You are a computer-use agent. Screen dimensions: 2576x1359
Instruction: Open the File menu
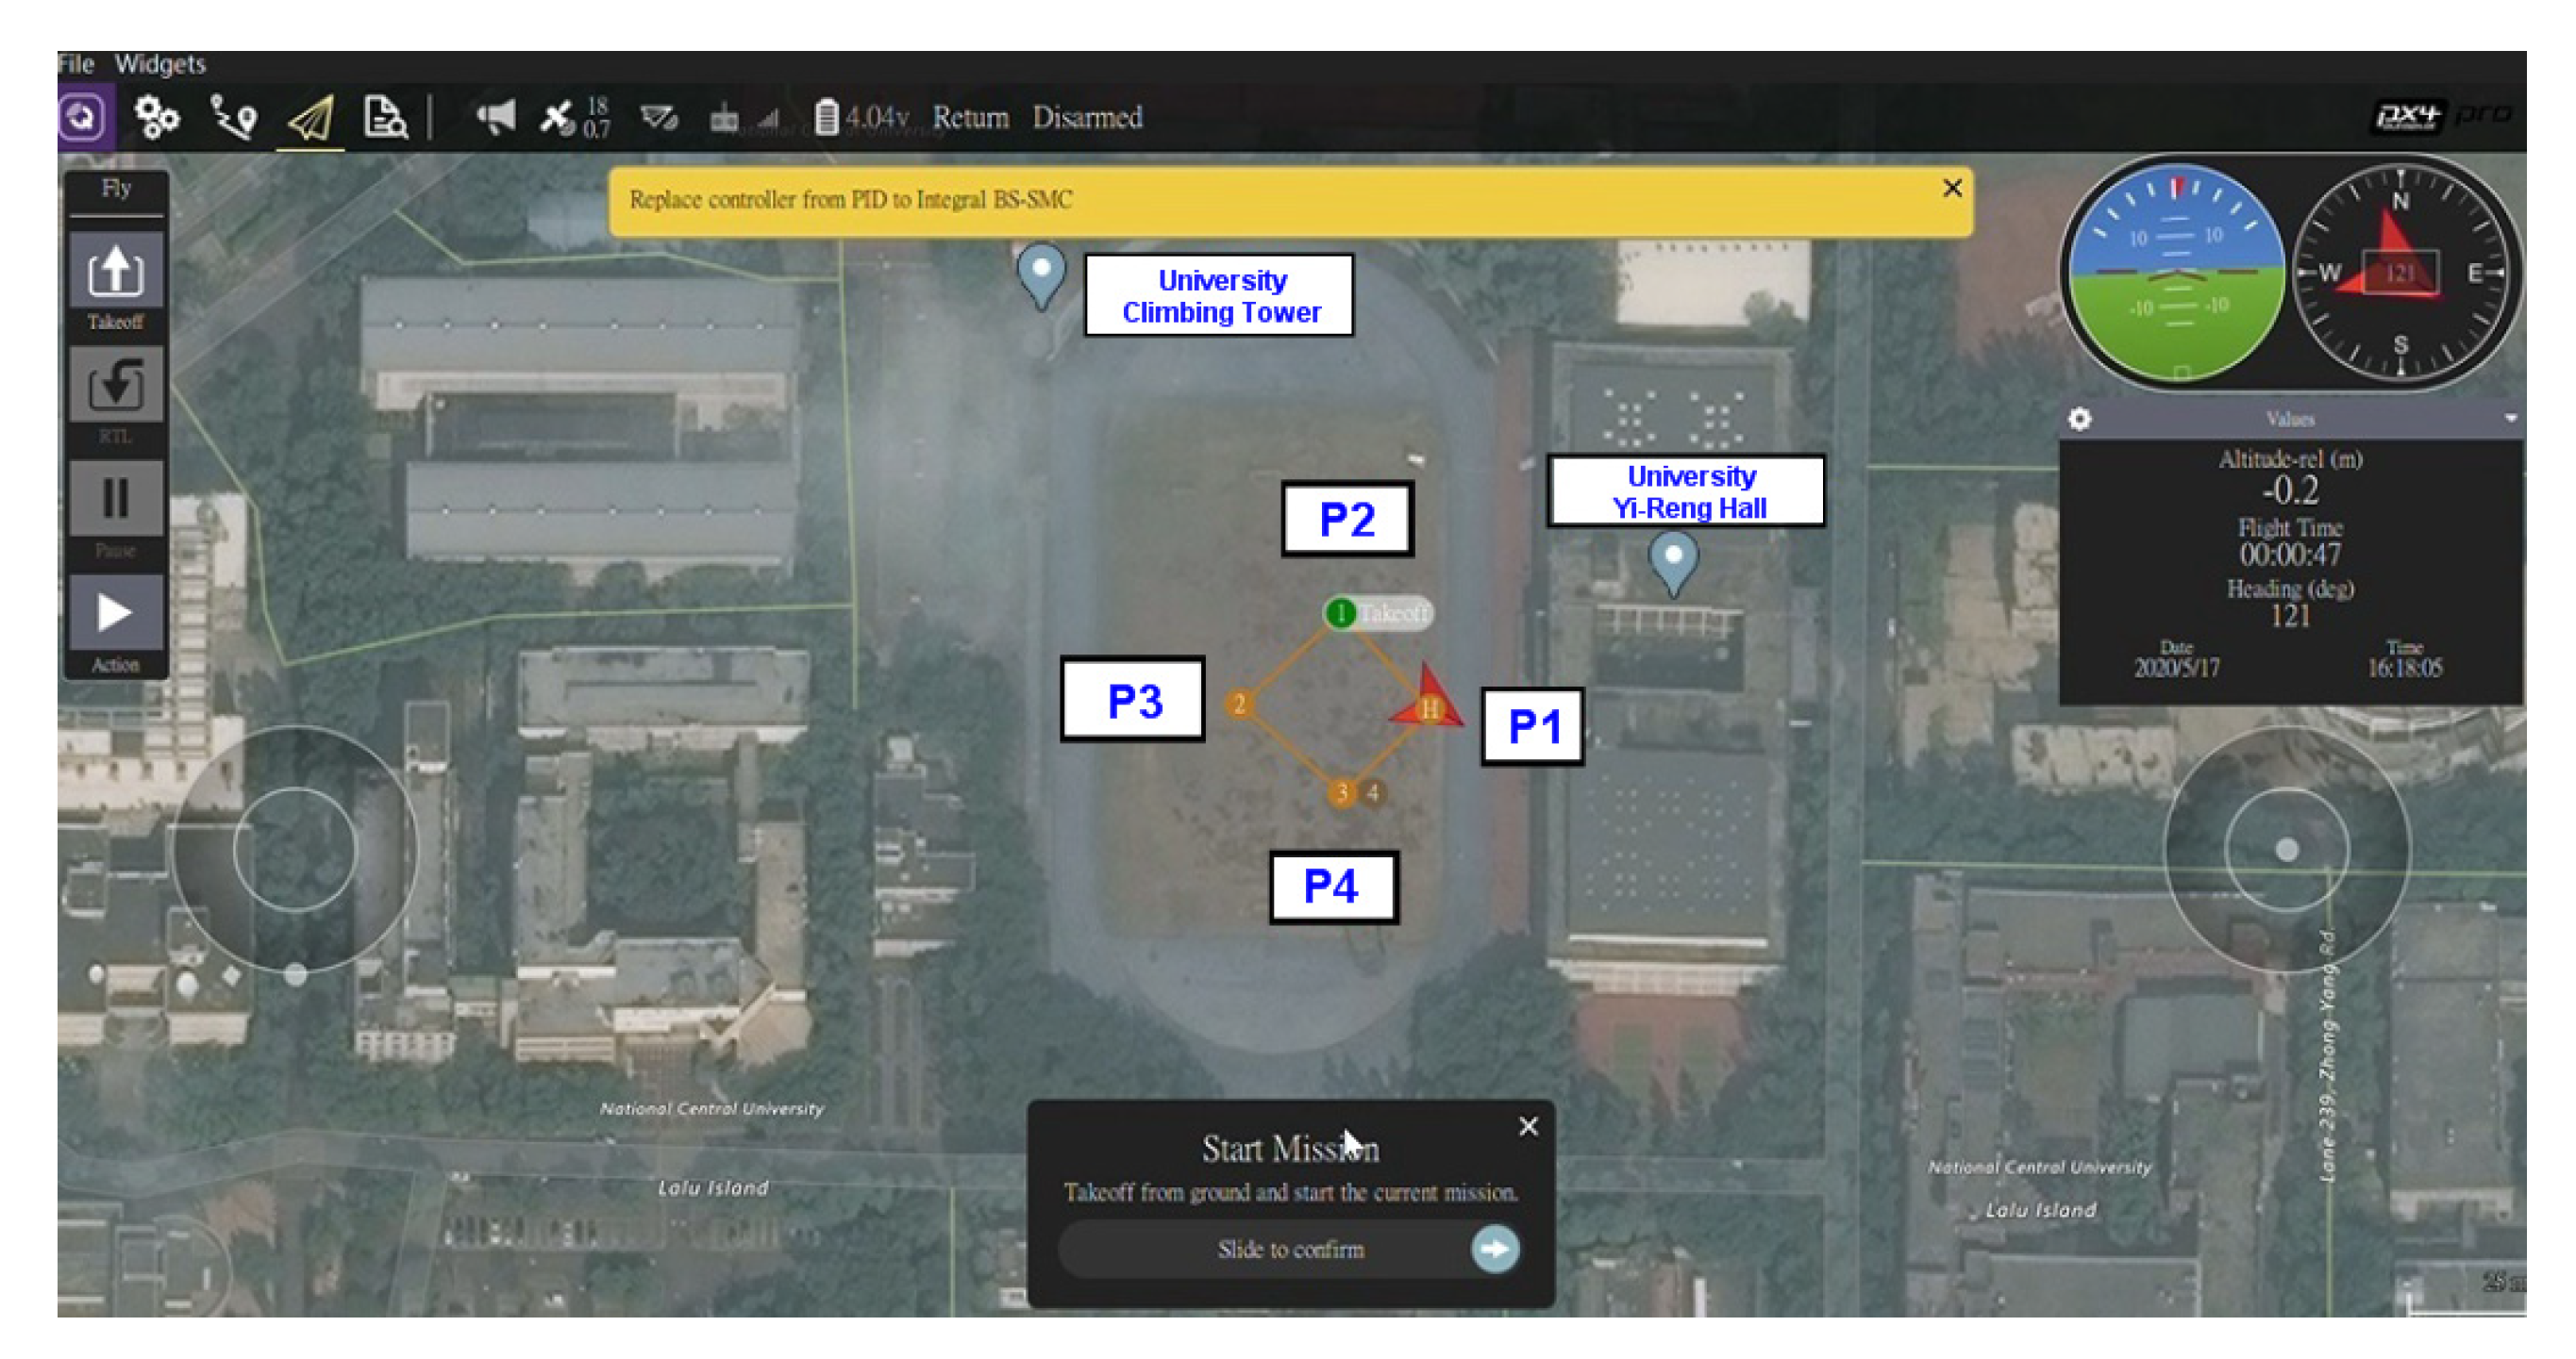75,64
